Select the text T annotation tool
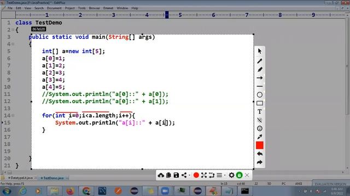This screenshot has height=196, width=350. tap(260, 112)
